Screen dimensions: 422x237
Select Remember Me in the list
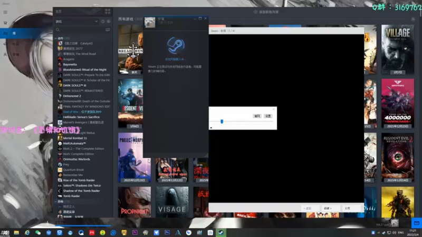point(73,175)
